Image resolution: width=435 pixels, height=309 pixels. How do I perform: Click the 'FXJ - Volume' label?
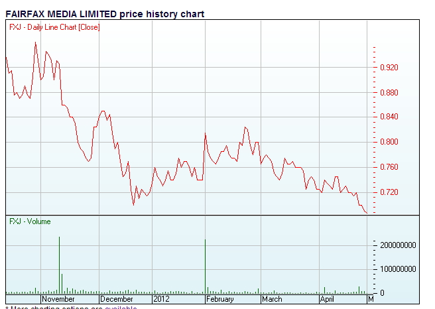pos(30,221)
